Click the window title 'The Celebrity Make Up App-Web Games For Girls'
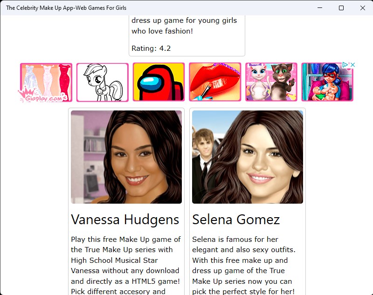 tap(66, 8)
